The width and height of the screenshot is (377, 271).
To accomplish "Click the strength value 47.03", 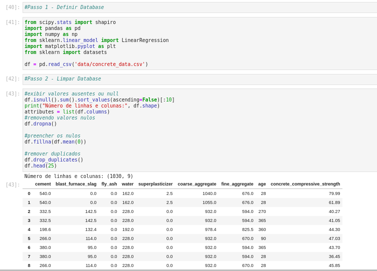I will pyautogui.click(x=334, y=238).
